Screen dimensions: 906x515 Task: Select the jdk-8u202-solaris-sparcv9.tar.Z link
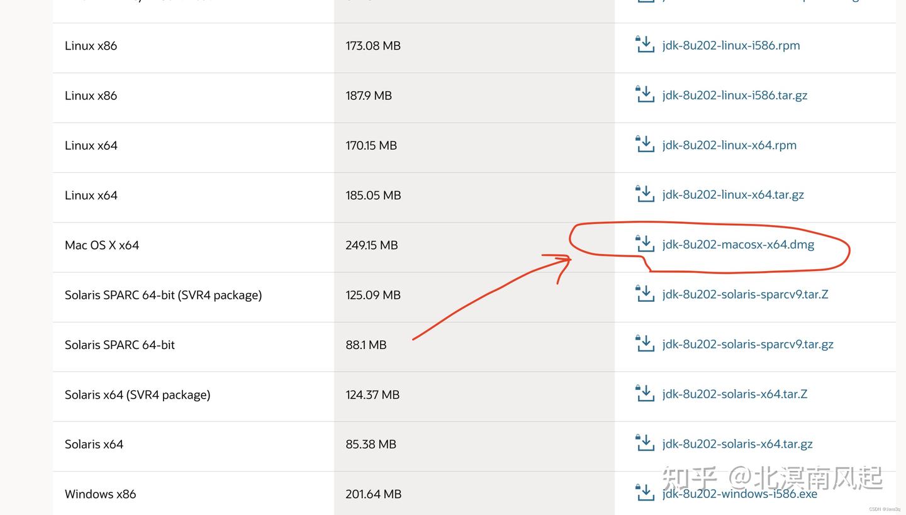click(745, 294)
